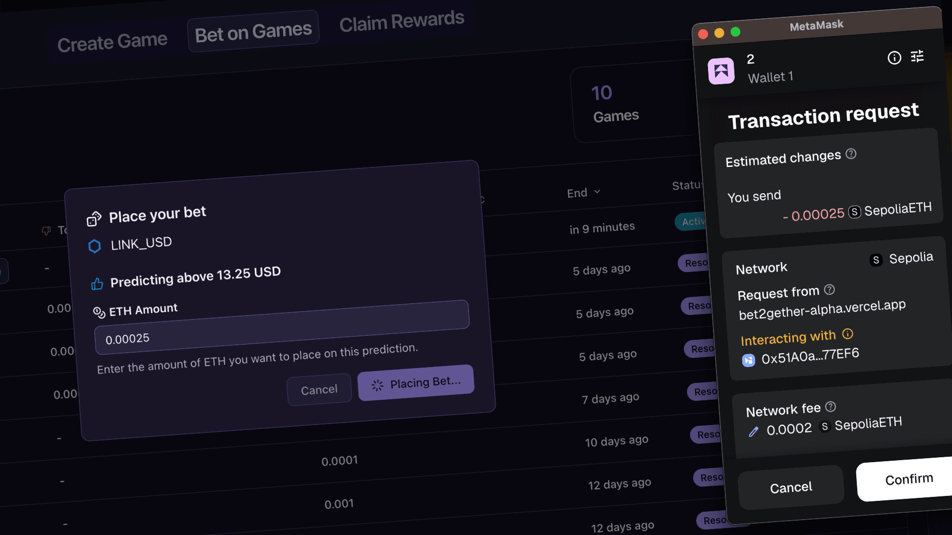The width and height of the screenshot is (952, 535).
Task: Click thumbs-up icon beside prediction text
Action: click(x=97, y=284)
